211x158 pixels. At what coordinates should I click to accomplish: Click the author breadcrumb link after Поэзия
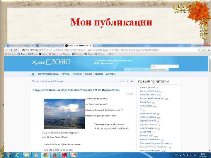[53, 81]
